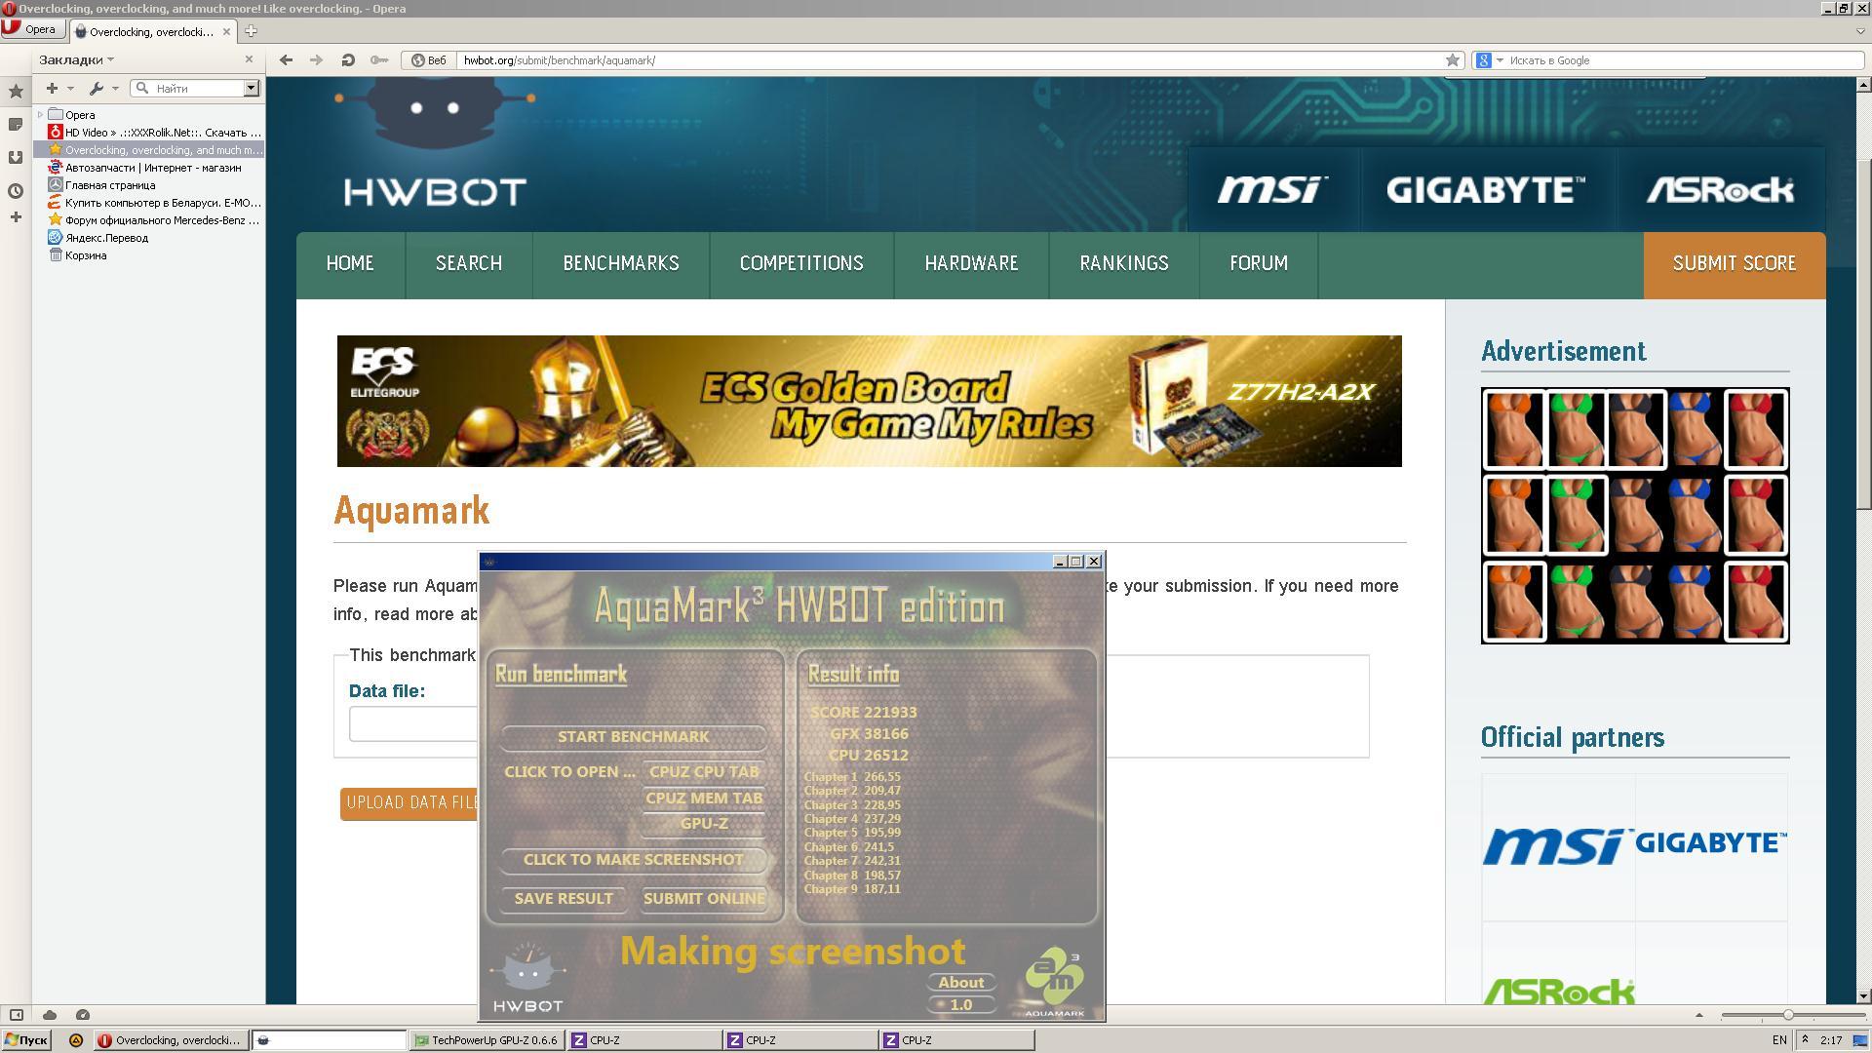Open the Найти search field dropdown
This screenshot has height=1053, width=1872.
[251, 89]
